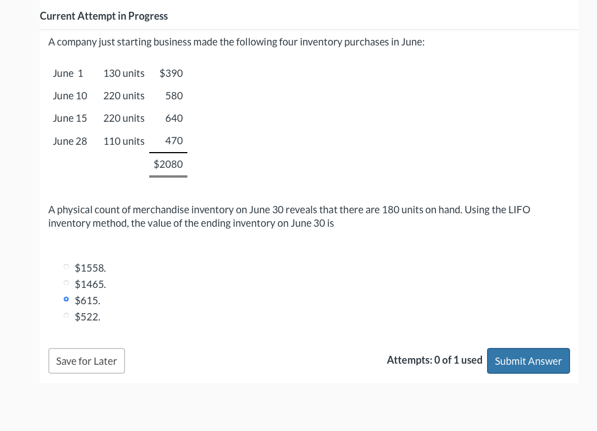The height and width of the screenshot is (431, 597).
Task: Choose the $1465 radio button
Action: pos(67,283)
